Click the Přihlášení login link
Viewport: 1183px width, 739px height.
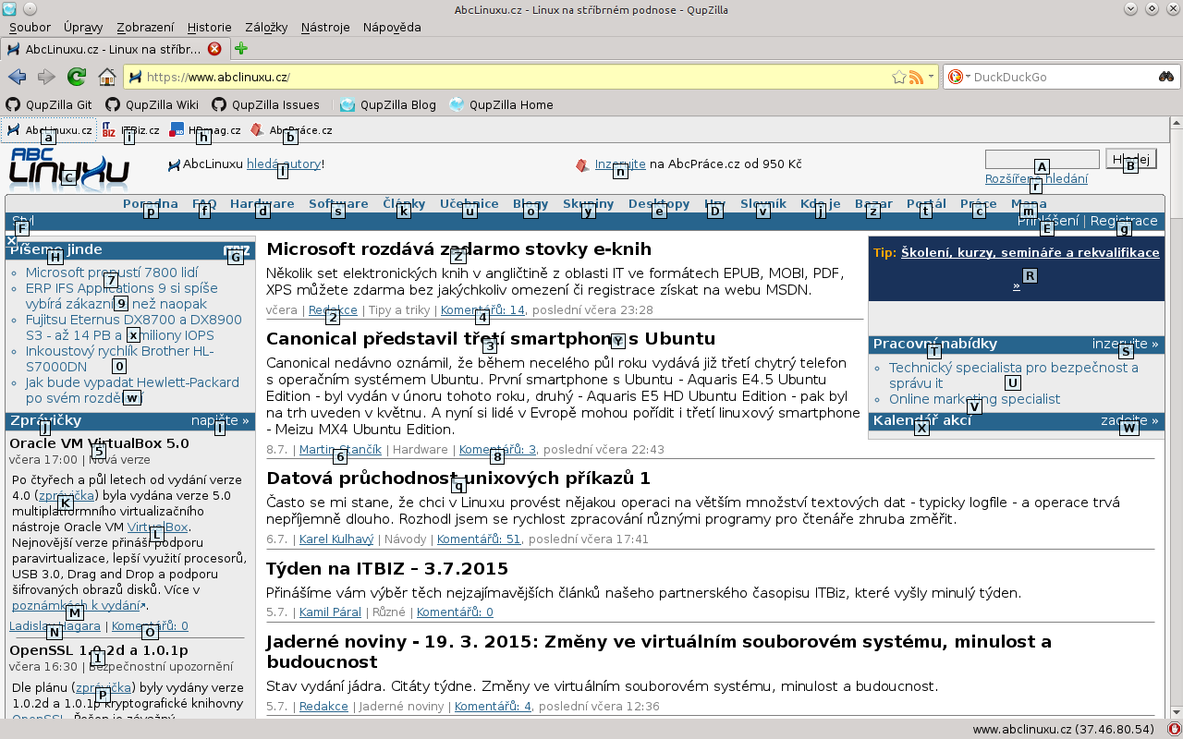[1048, 221]
